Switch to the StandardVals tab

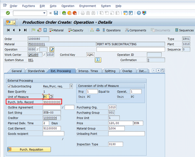point(36,71)
